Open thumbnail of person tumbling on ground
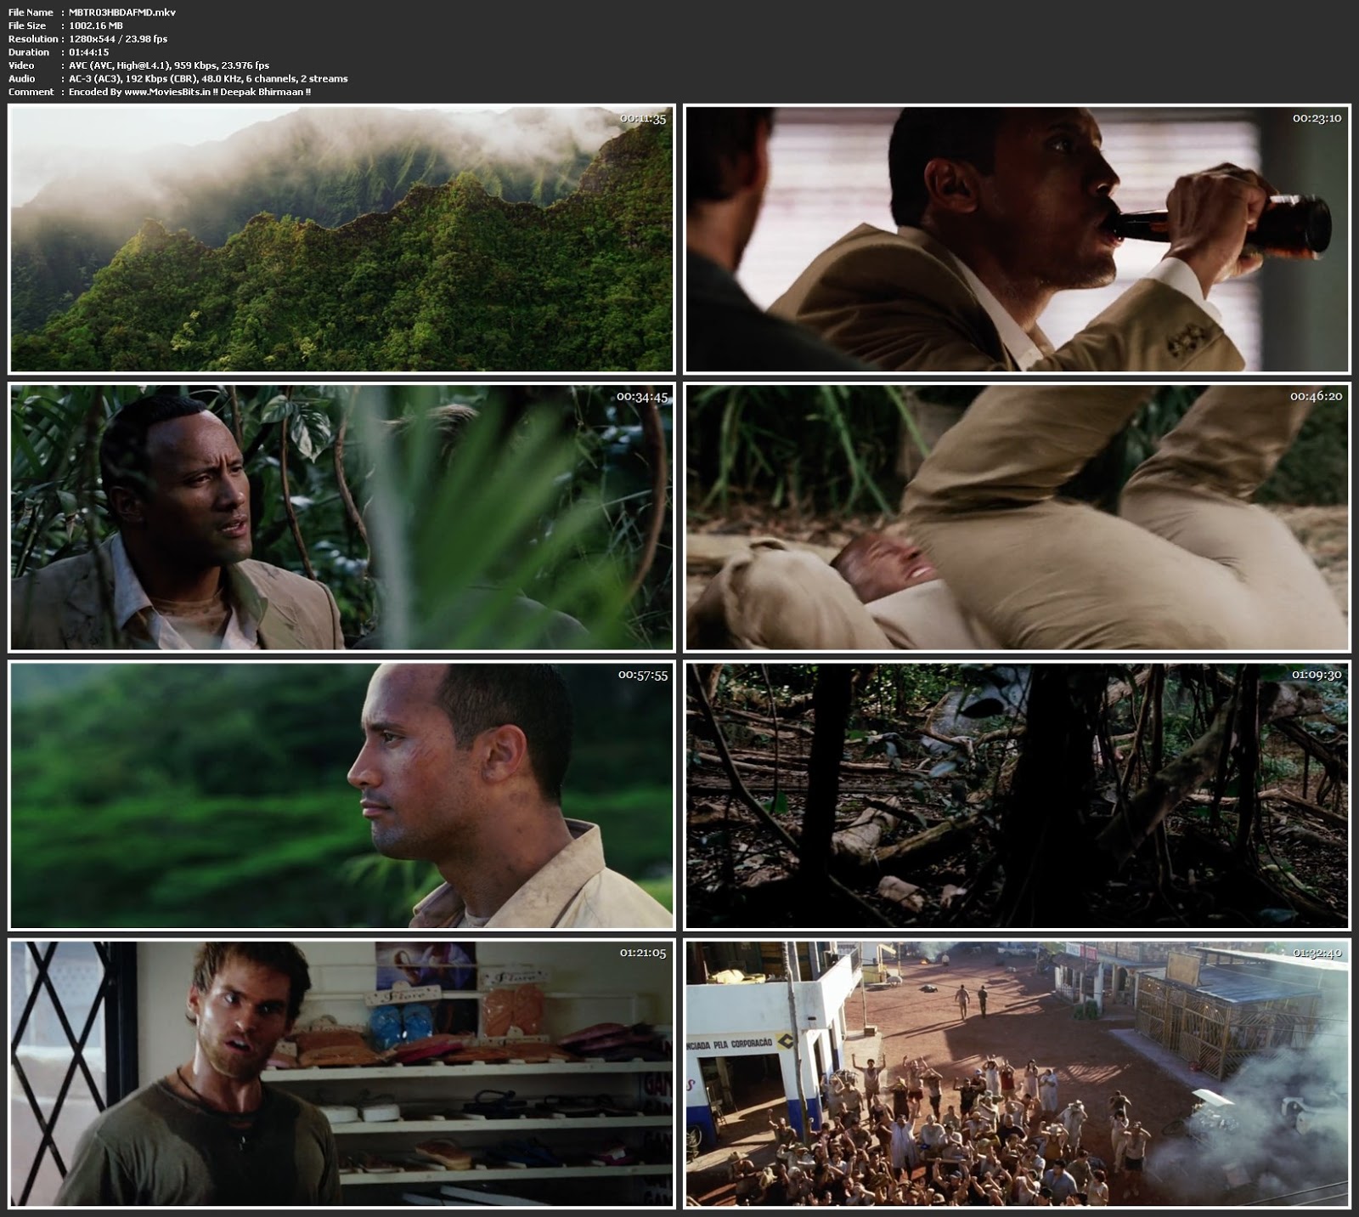The height and width of the screenshot is (1217, 1359). pos(1017,518)
